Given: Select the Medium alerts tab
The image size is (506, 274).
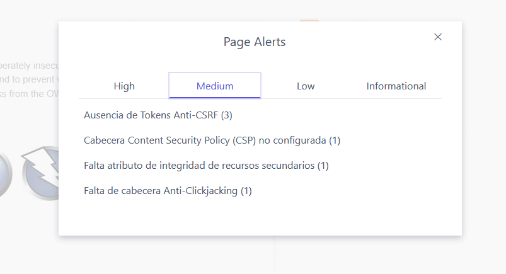Looking at the screenshot, I should (215, 86).
